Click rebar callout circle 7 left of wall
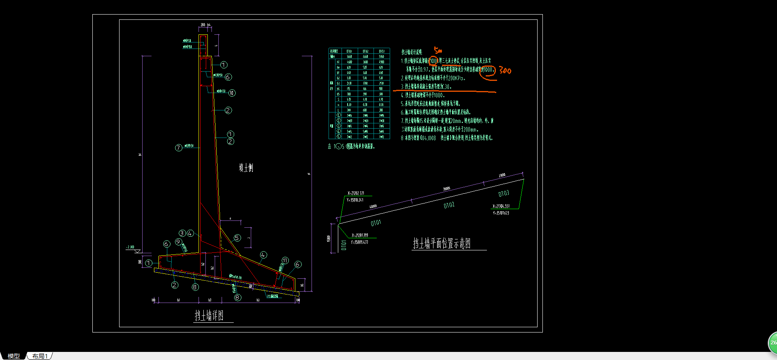The image size is (777, 360). point(179,148)
